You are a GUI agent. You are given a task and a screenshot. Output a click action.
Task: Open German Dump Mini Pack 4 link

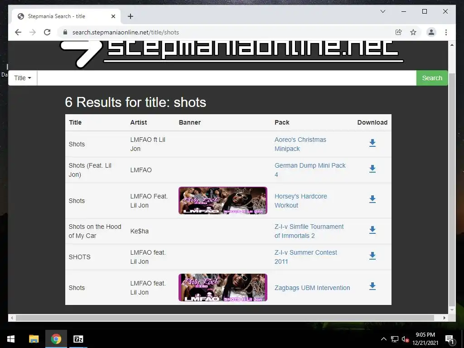(310, 170)
